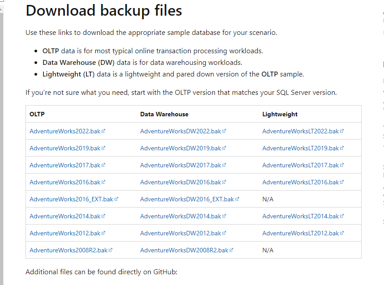Click external-link icon beside AdventureWorks2022.bak
Screen dimensions: 384x285
(103, 131)
